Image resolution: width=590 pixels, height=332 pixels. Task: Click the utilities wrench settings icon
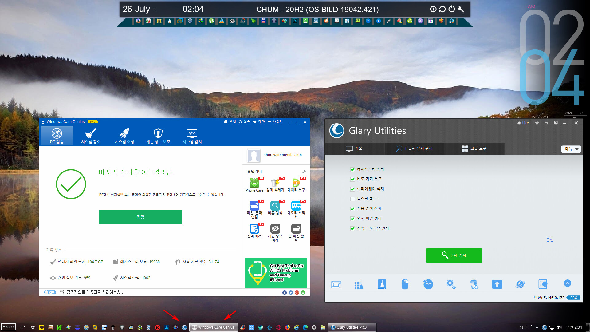[304, 172]
